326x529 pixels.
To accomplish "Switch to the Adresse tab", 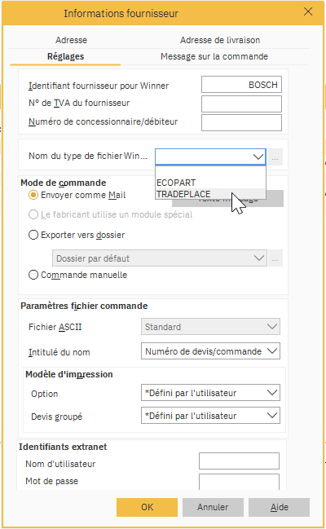I will 71,40.
